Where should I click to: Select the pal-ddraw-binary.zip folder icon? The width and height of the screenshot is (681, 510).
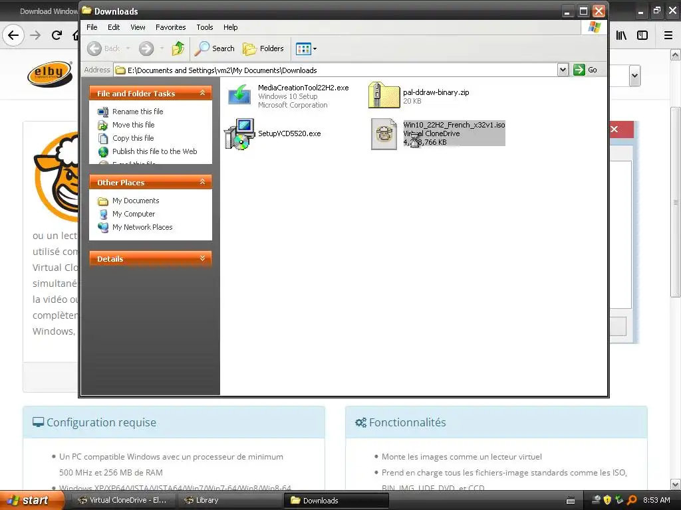click(x=384, y=96)
